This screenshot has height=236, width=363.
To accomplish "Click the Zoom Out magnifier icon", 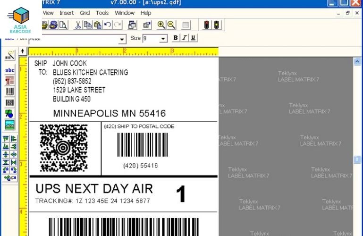I will [x=171, y=25].
